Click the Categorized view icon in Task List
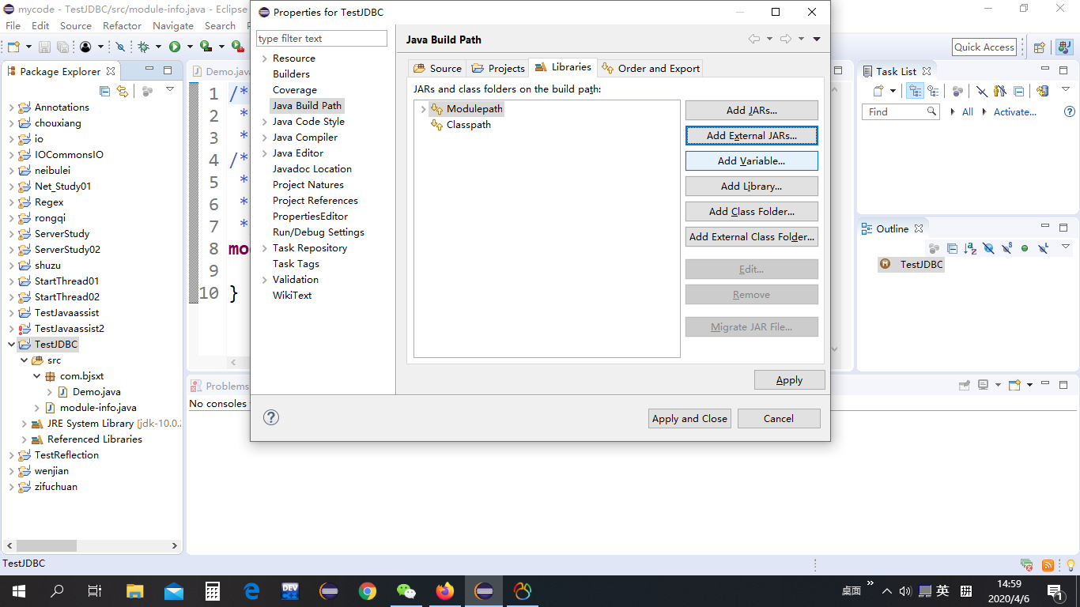 tap(915, 91)
